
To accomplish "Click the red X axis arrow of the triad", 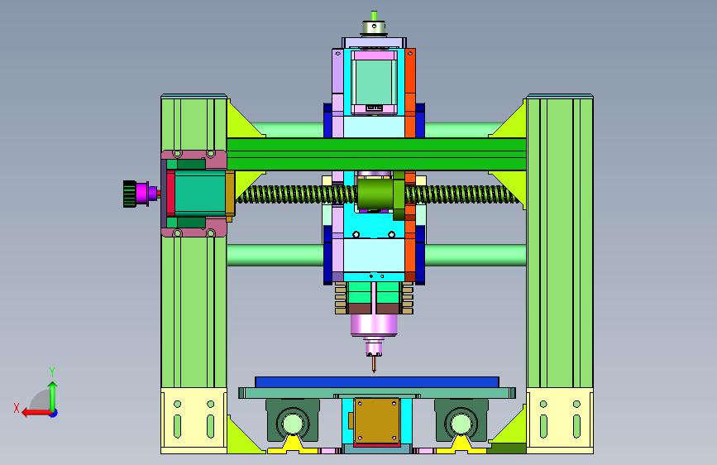I will click(x=36, y=413).
